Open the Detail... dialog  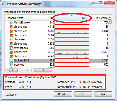pos(63,94)
